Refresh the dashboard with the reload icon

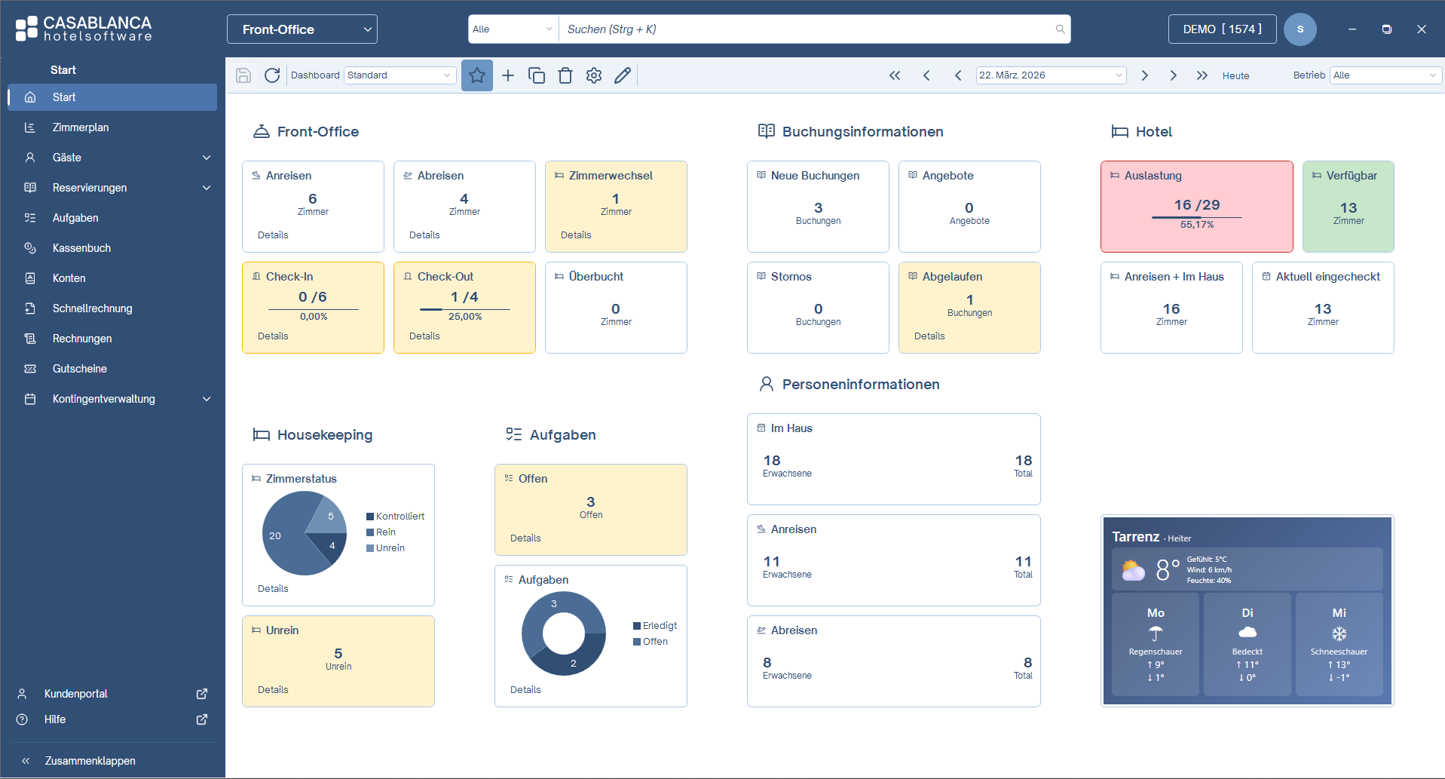coord(272,75)
